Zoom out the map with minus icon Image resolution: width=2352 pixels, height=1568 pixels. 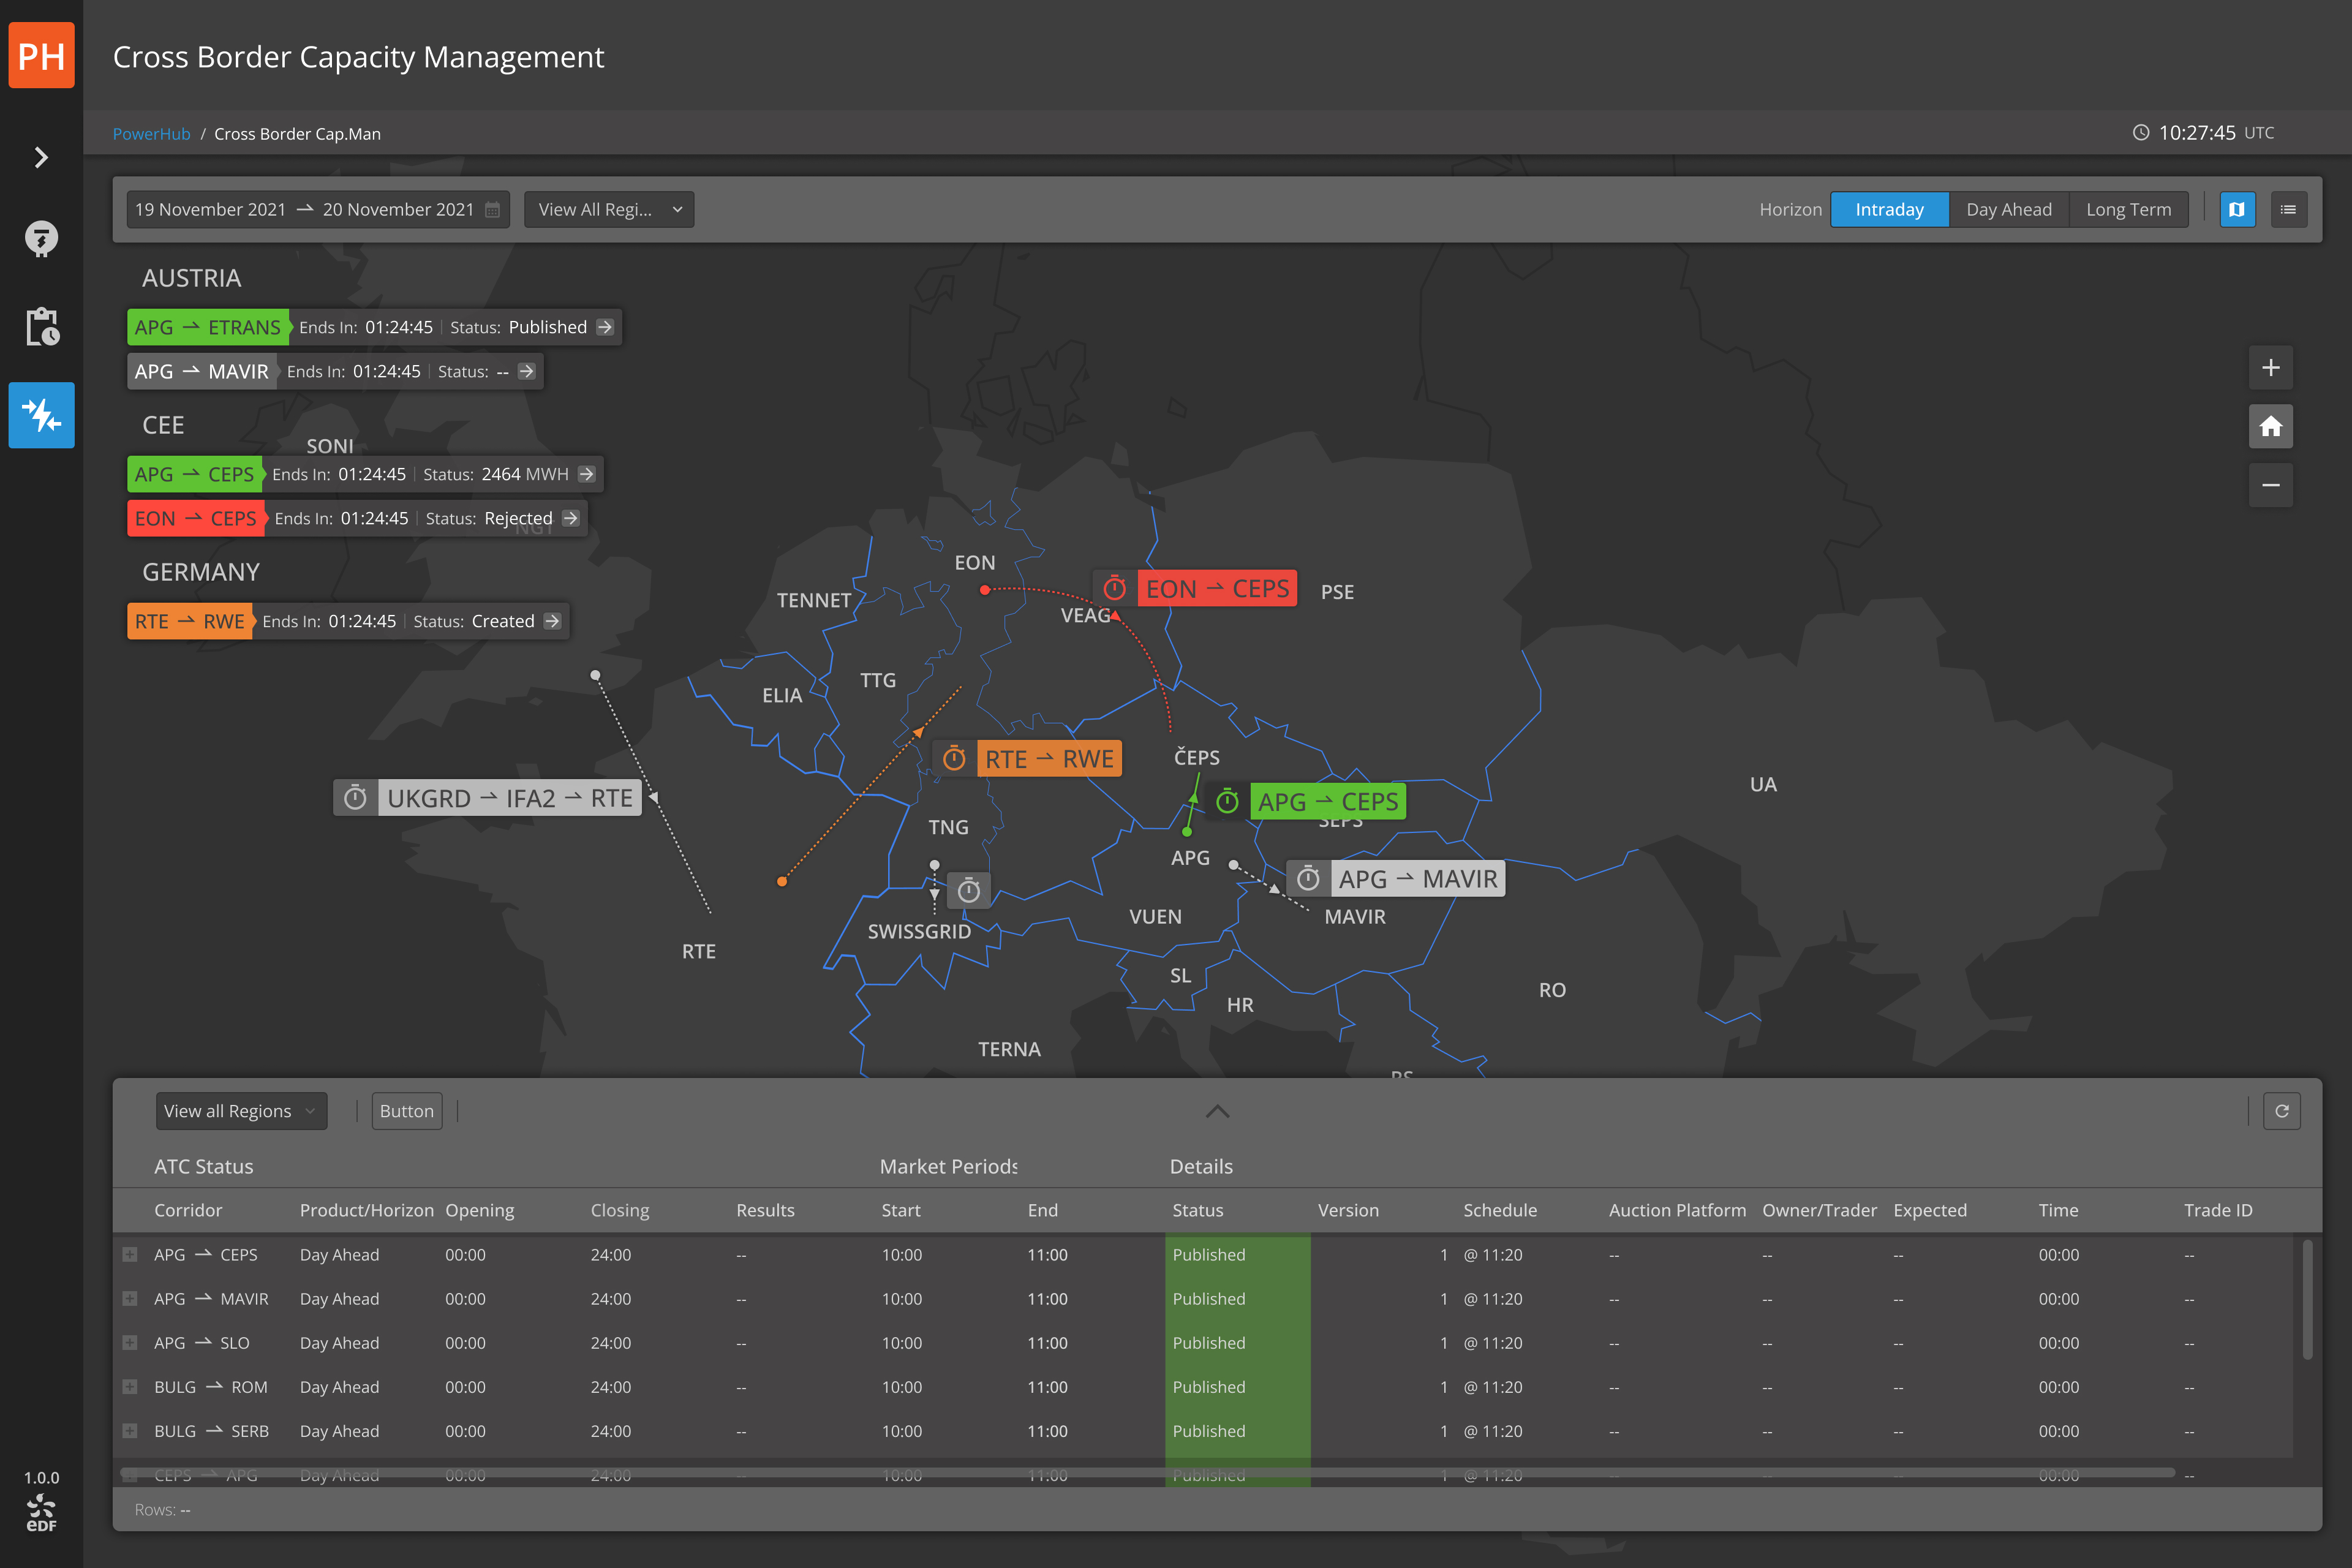2270,485
